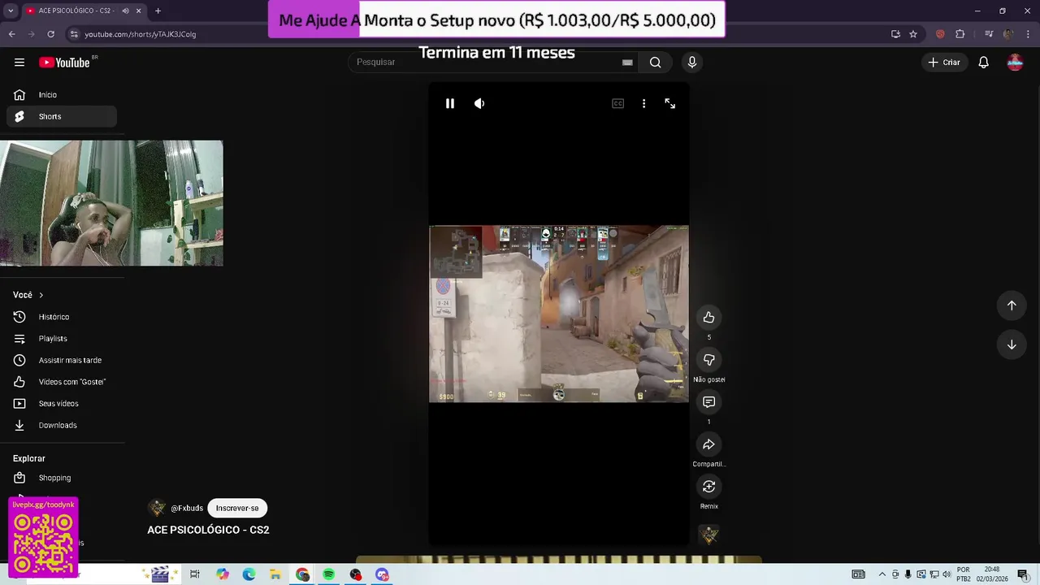
Task: Open the YouTube hamburger guide menu
Action: 19,63
